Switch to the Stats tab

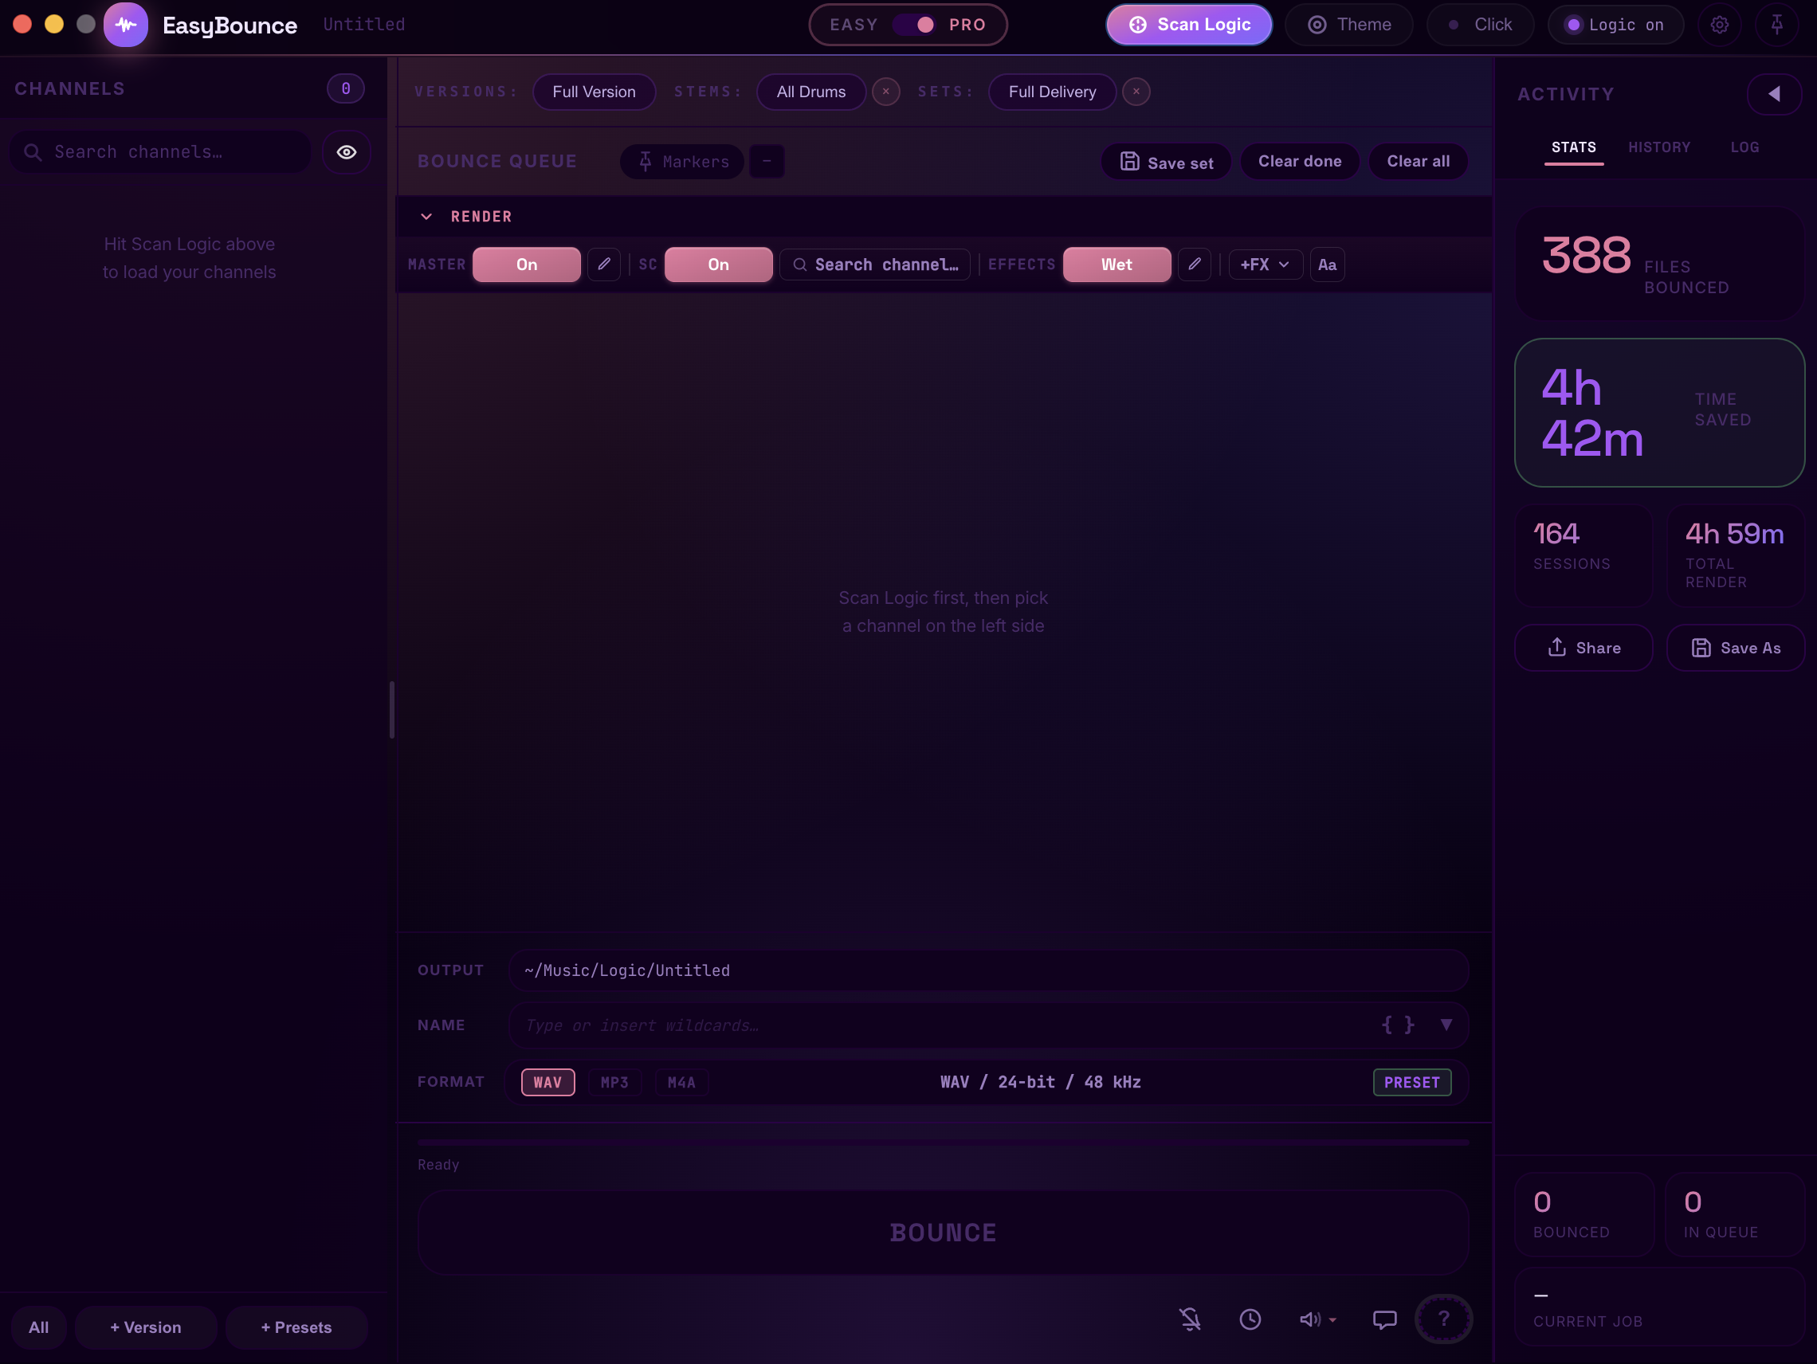pyautogui.click(x=1574, y=148)
